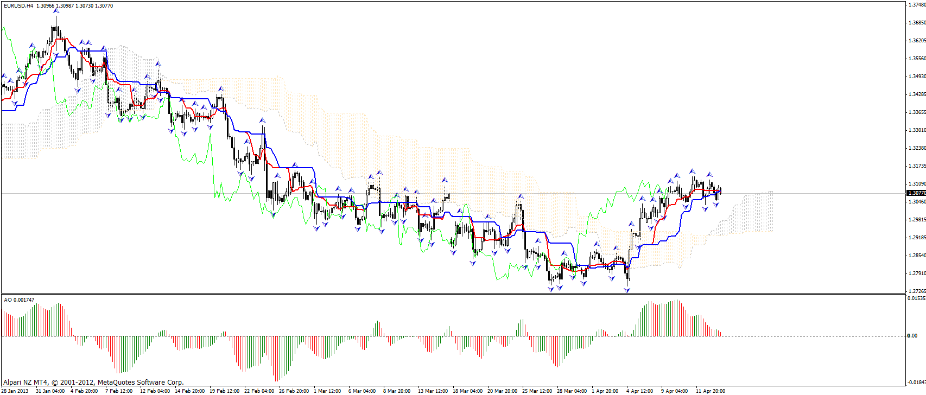Click the 1.37480 price axis label
This screenshot has width=926, height=395.
(x=916, y=5)
